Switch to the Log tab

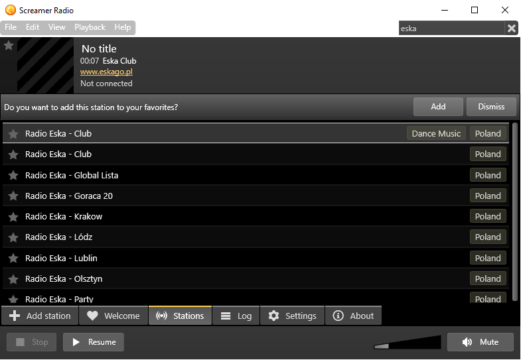tap(236, 316)
